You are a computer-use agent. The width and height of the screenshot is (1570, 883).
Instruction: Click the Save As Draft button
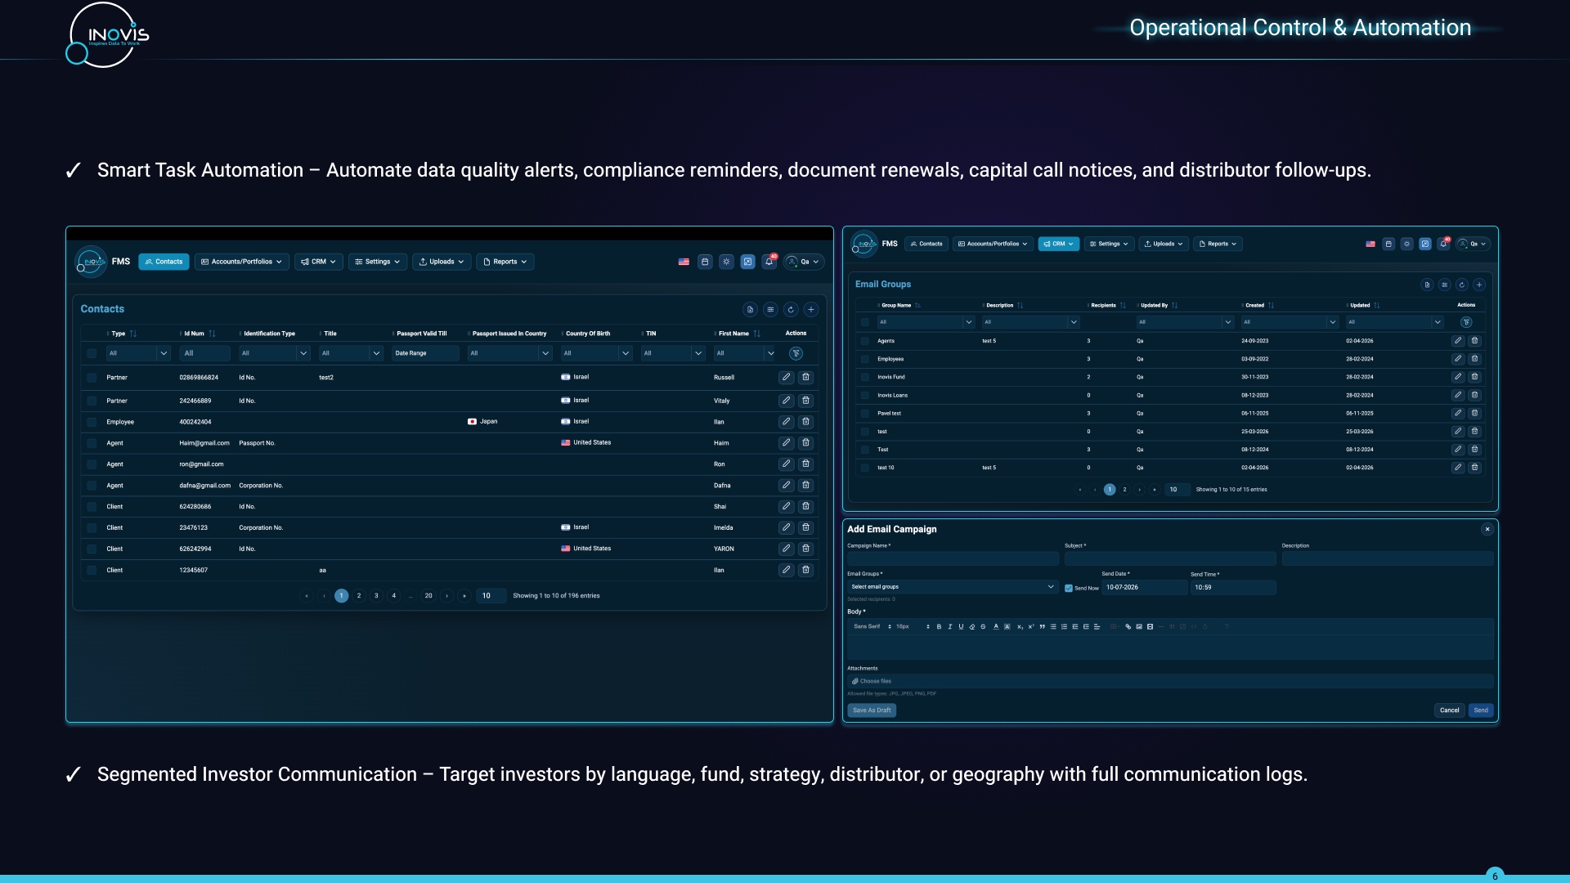pyautogui.click(x=872, y=710)
